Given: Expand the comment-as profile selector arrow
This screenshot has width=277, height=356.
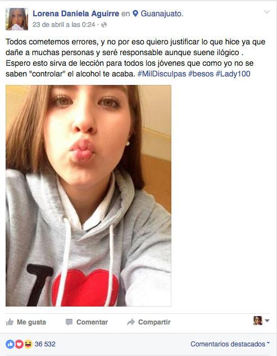Looking at the screenshot, I should [x=267, y=321].
